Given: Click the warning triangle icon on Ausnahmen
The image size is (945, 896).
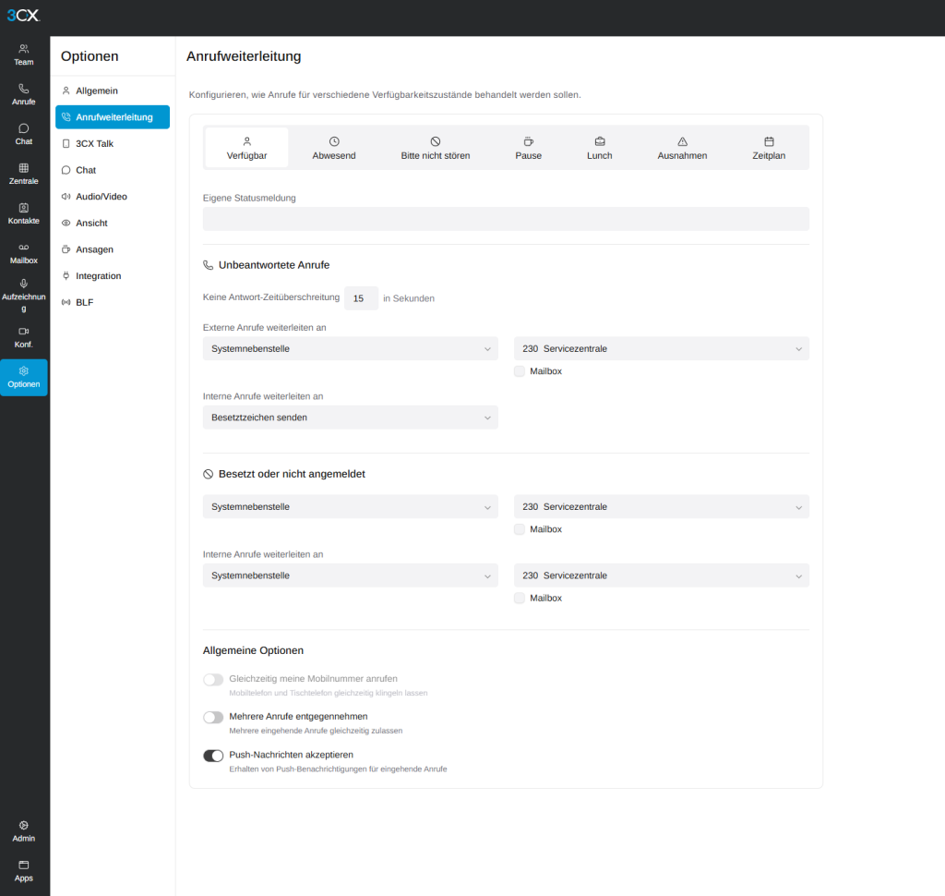Looking at the screenshot, I should pos(682,141).
